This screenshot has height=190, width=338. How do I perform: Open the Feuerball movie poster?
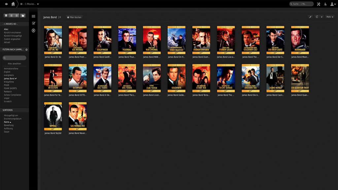(127, 40)
